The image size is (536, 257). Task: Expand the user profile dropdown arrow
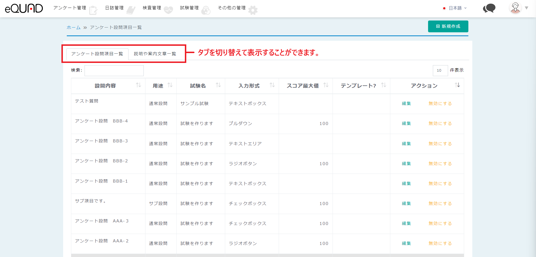coord(526,8)
